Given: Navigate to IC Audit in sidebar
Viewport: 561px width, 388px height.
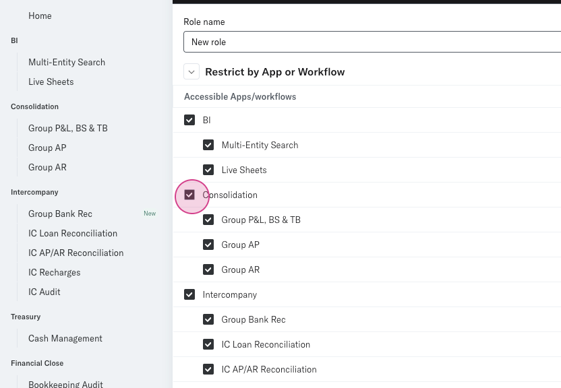Looking at the screenshot, I should tap(45, 292).
